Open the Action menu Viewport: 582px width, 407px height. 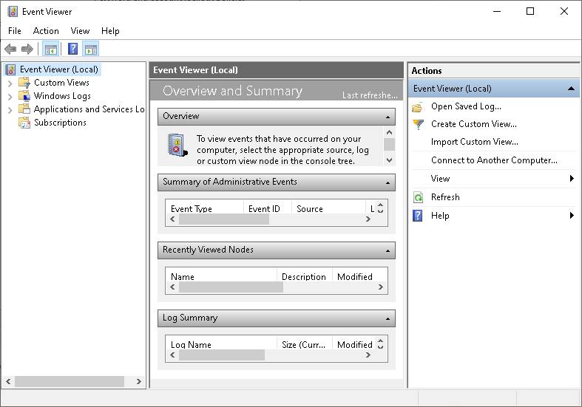tap(46, 31)
